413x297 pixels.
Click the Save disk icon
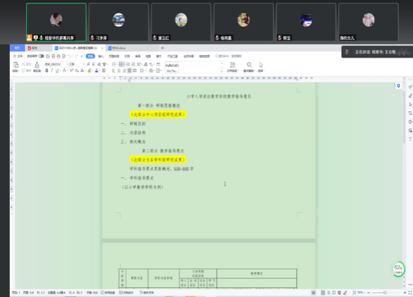(48, 56)
